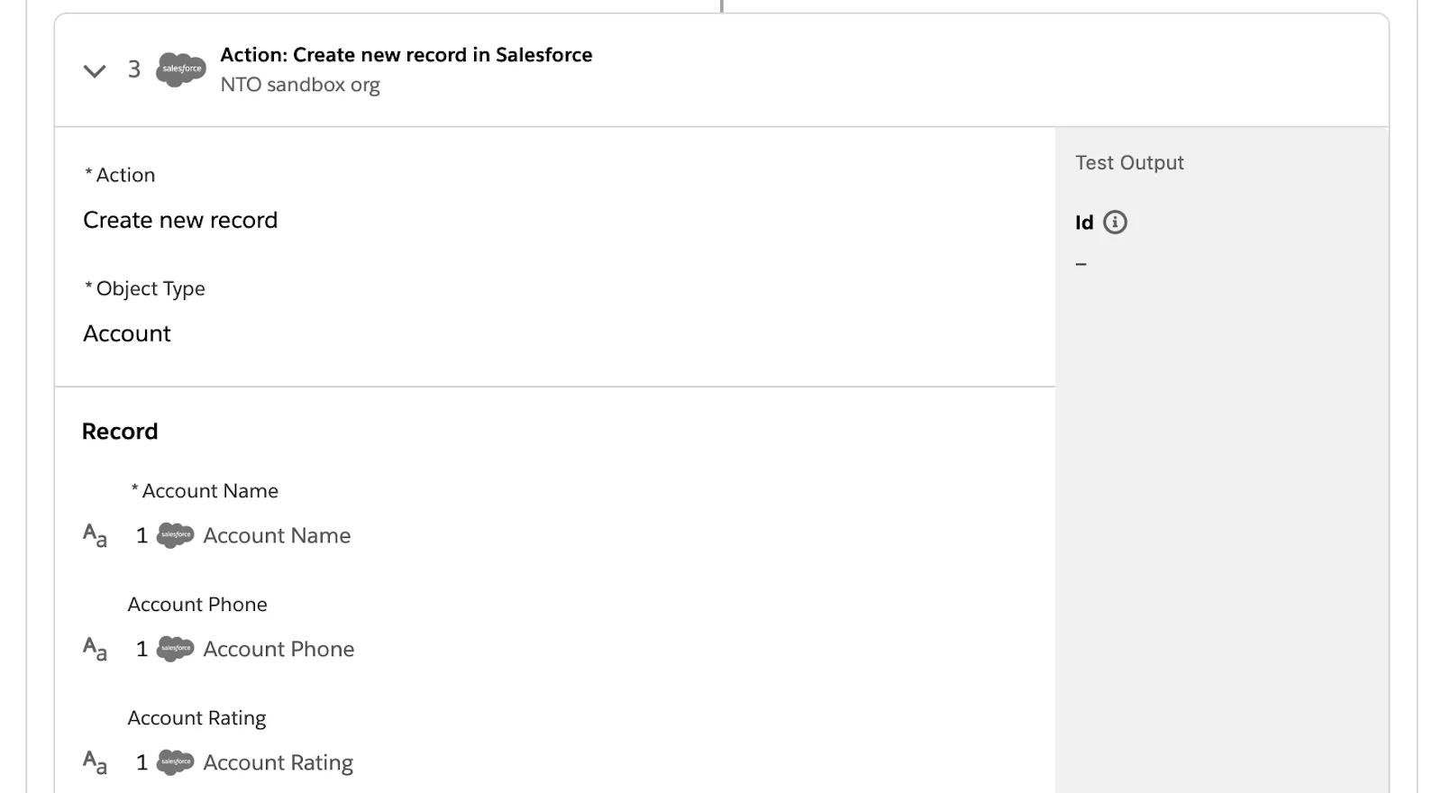Click the 'Account Phone' field label
Screen dimensions: 1442x793
[x=197, y=605]
